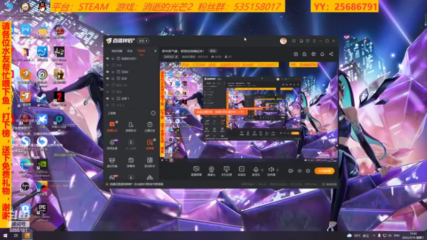427x240 pixels.
Task: Collapse the 工具箱 toolbox panel
Action: [153, 113]
